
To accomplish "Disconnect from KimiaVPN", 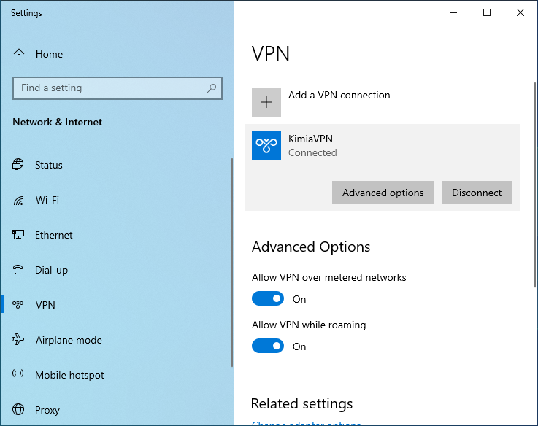I will point(477,193).
